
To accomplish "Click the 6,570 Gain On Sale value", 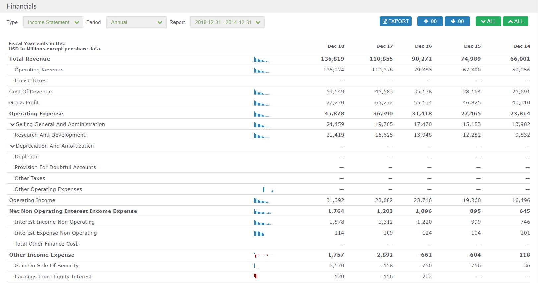I will 337,266.
